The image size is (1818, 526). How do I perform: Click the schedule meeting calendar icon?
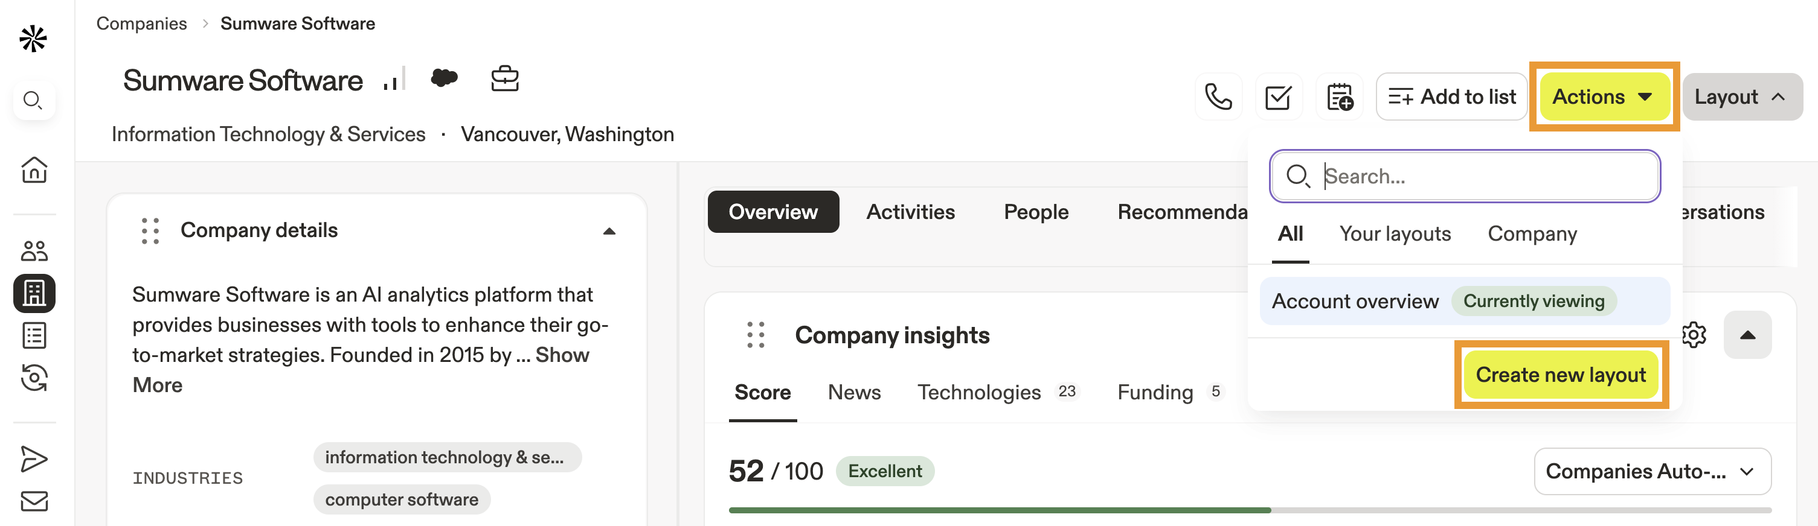coord(1339,97)
